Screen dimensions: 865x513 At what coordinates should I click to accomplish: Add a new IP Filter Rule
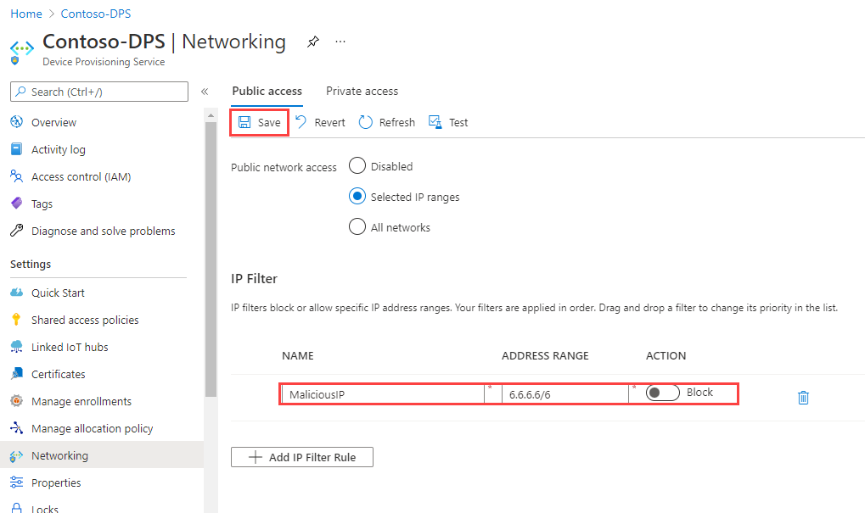click(x=301, y=456)
